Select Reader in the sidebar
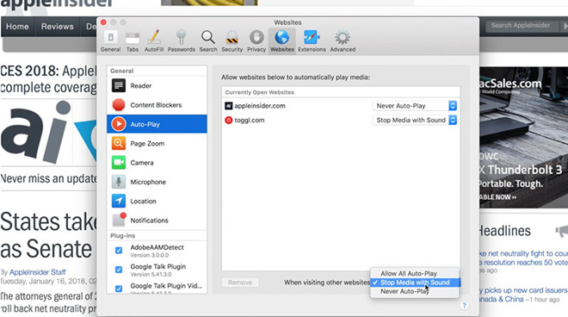This screenshot has height=317, width=568. pyautogui.click(x=157, y=85)
